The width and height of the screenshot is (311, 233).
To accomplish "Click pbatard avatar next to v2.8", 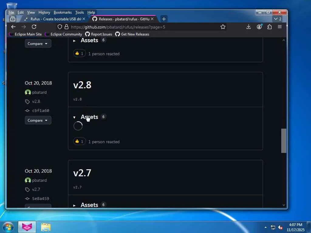I will tap(28, 92).
